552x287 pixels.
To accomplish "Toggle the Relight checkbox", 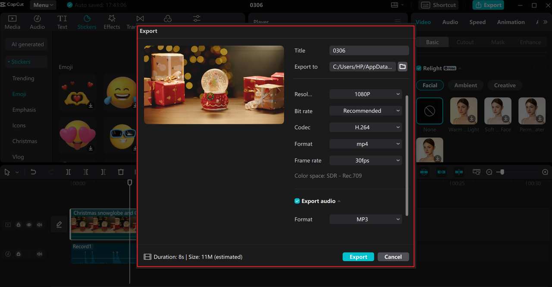I will point(419,68).
